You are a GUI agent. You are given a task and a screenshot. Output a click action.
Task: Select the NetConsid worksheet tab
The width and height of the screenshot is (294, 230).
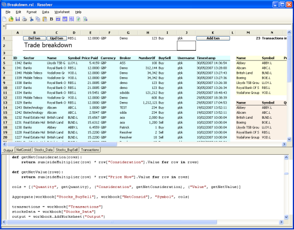point(24,150)
